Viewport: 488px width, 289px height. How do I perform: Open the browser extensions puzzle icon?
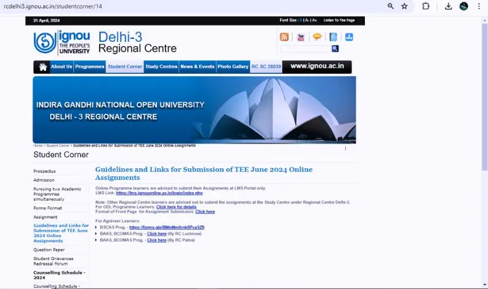[x=425, y=6]
